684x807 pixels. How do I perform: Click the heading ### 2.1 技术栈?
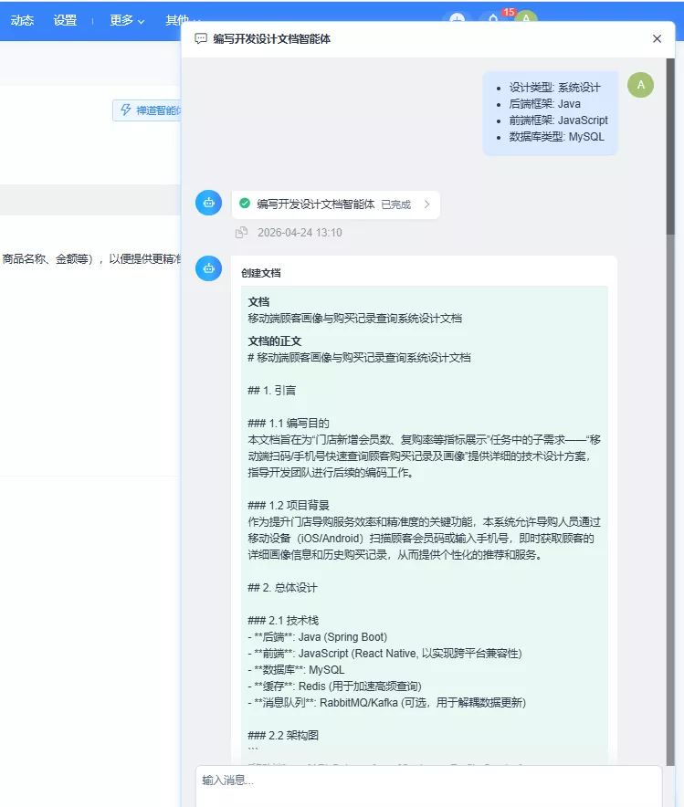coord(283,621)
